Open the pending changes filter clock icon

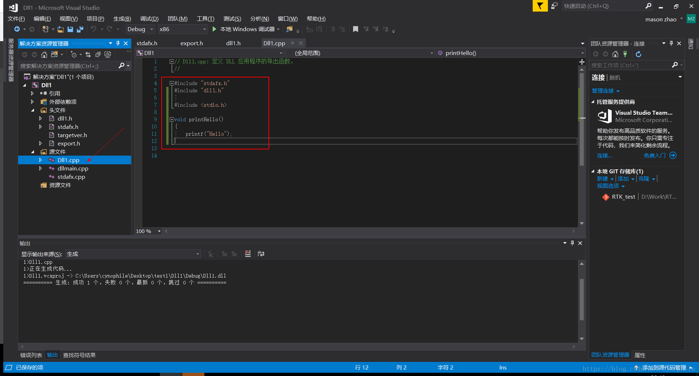point(74,55)
